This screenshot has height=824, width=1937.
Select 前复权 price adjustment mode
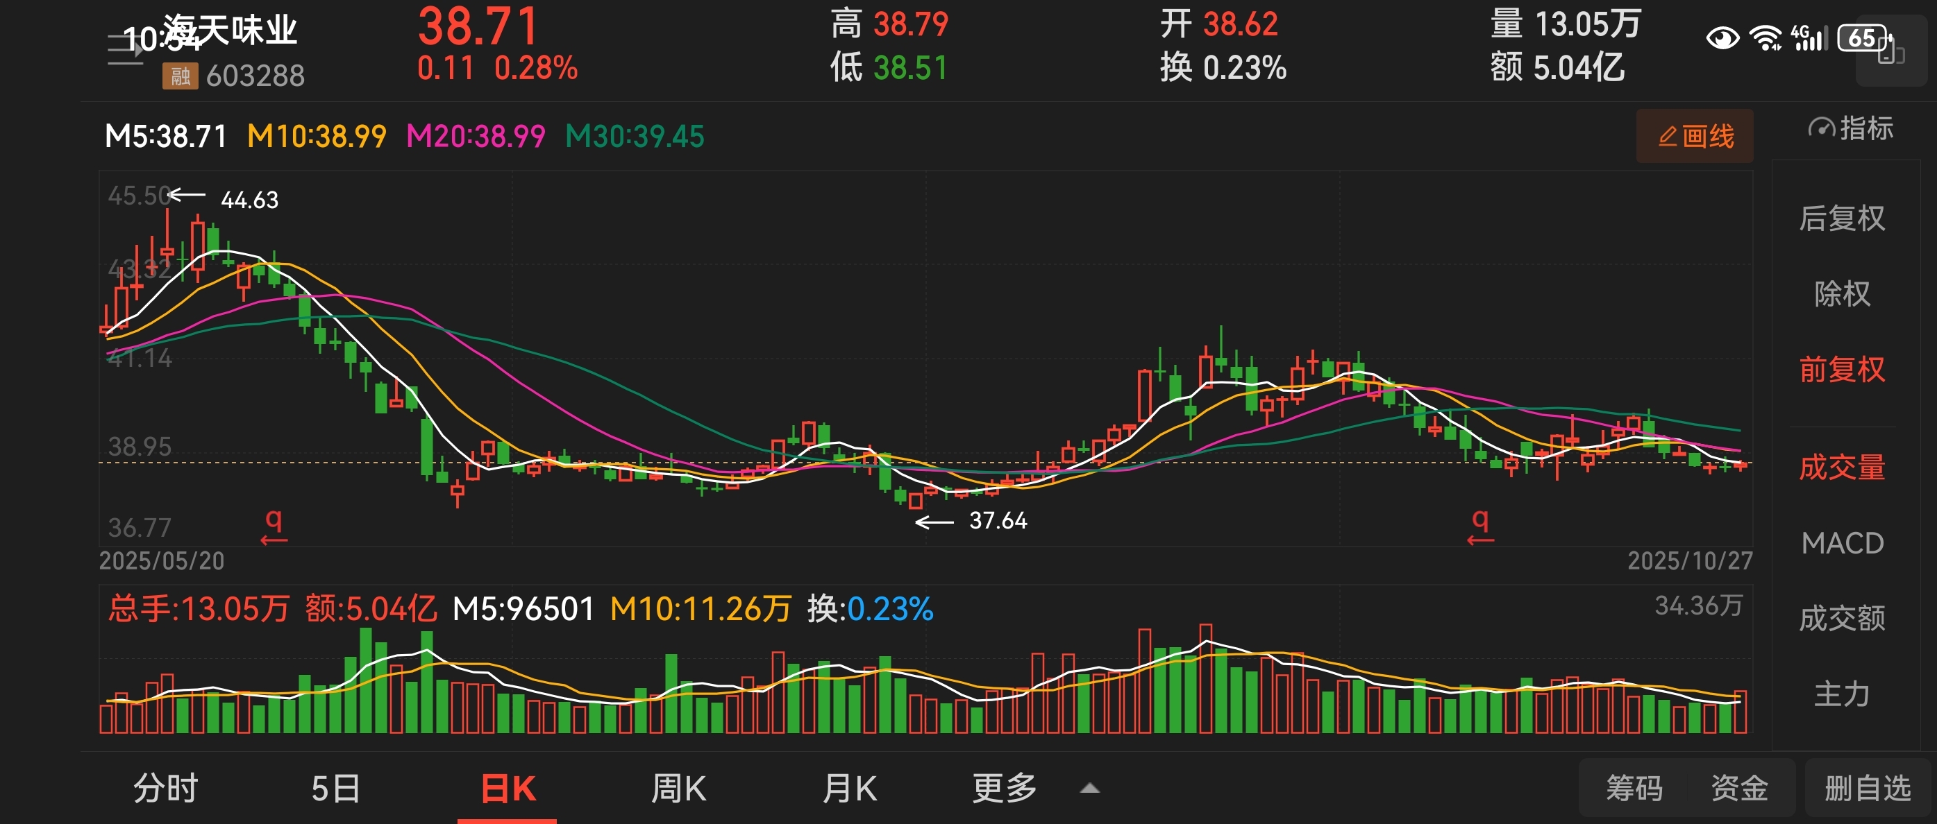(x=1841, y=369)
